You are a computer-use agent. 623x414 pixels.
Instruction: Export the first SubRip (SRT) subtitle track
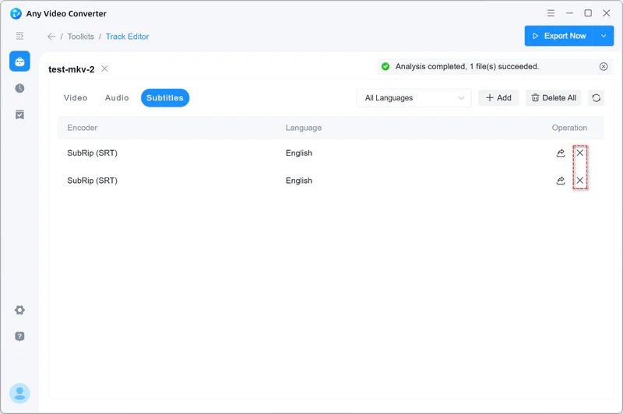coord(560,153)
